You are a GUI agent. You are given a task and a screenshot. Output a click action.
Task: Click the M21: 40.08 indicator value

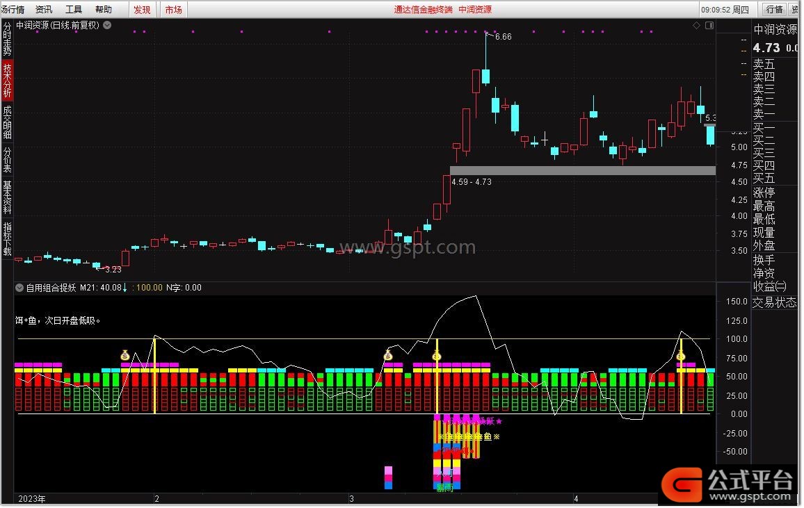[101, 288]
